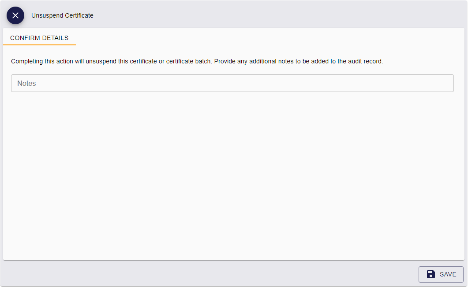Screen dimensions: 468x287
Task: Submit the form with the SAVE label
Action: 448,274
